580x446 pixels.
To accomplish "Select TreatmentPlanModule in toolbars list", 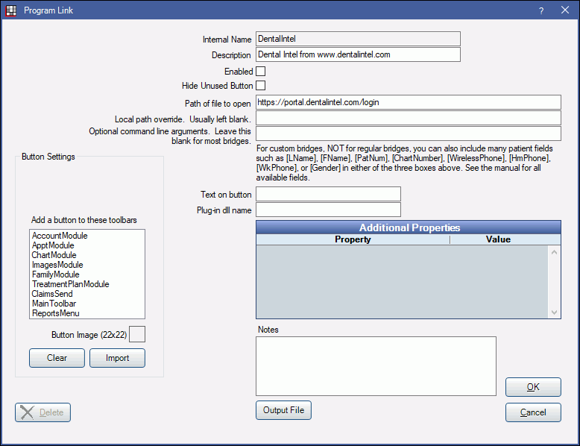I will [x=87, y=284].
